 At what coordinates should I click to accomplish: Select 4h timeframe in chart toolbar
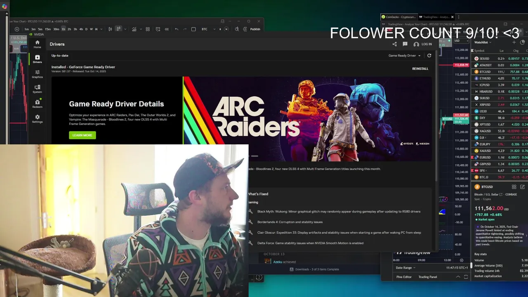[x=81, y=29]
